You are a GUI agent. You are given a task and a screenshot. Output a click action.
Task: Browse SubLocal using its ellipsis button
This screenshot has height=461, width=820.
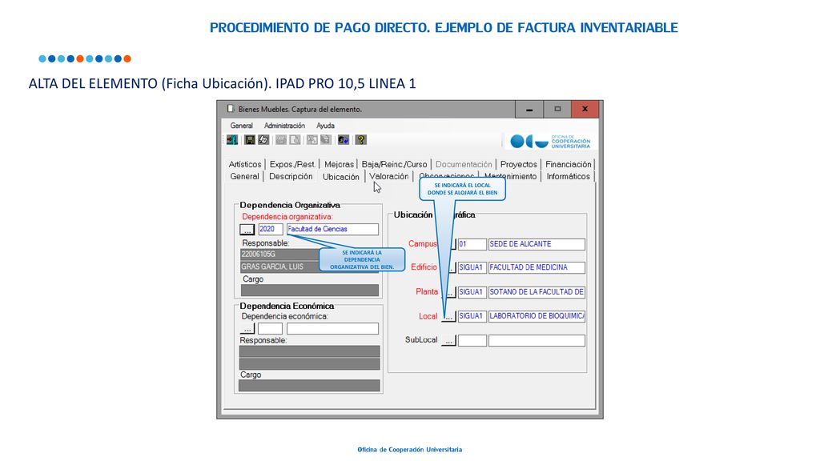(448, 341)
